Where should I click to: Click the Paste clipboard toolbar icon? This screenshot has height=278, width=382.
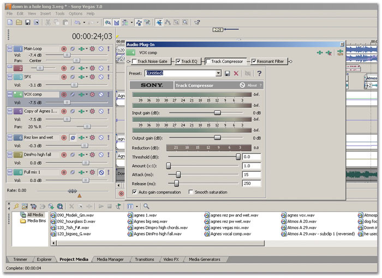point(65,22)
